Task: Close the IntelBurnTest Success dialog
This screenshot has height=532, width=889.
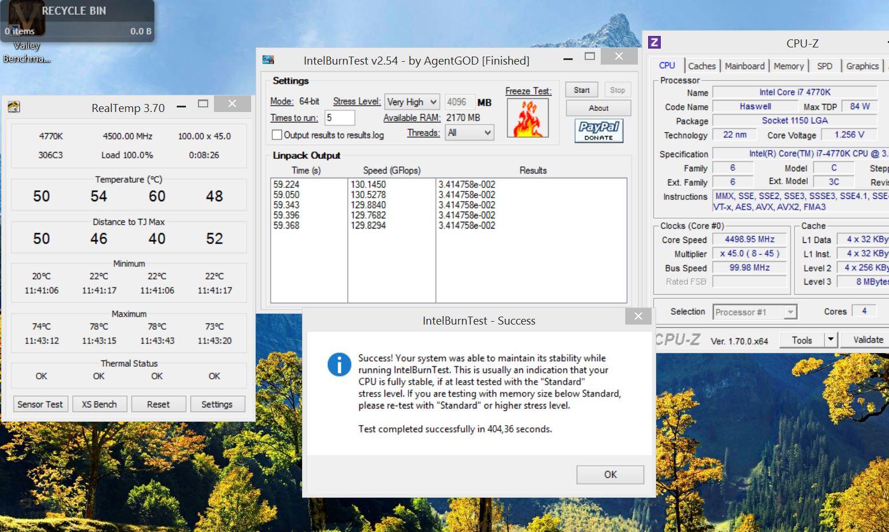Action: click(x=638, y=316)
